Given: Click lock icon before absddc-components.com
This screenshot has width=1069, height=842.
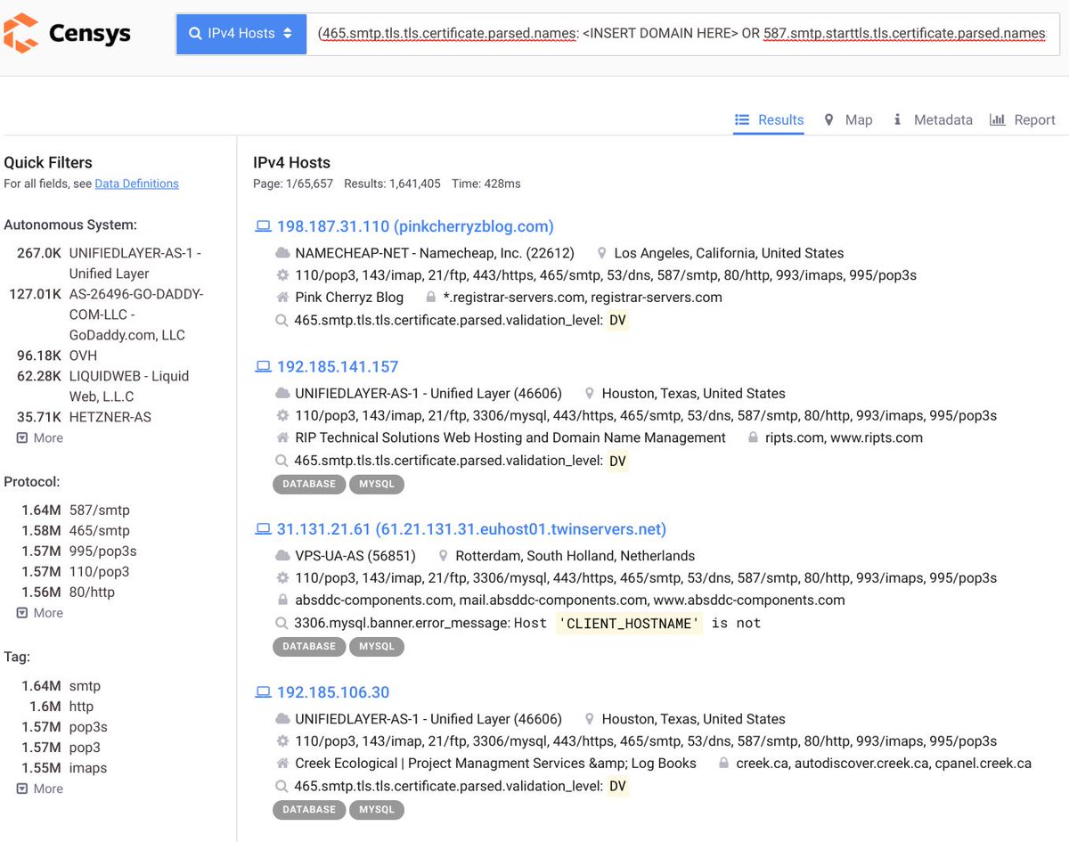Looking at the screenshot, I should click(282, 600).
